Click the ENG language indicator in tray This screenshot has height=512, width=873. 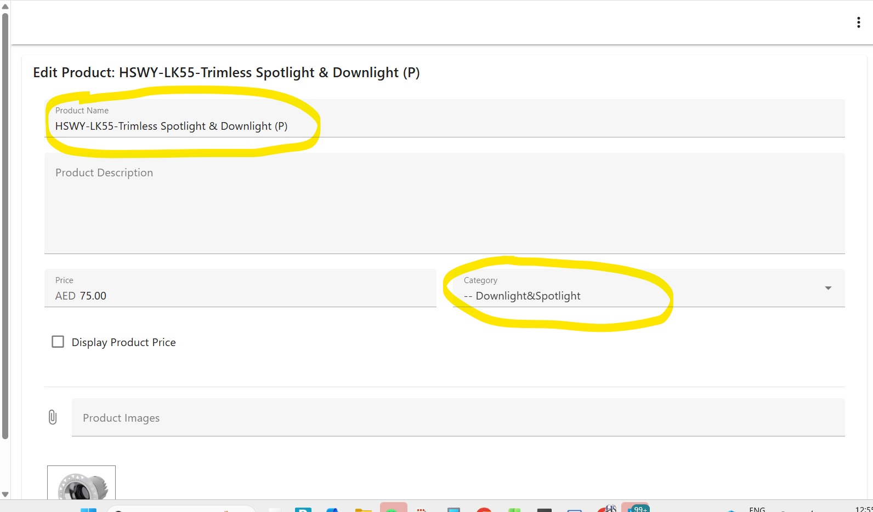click(757, 509)
